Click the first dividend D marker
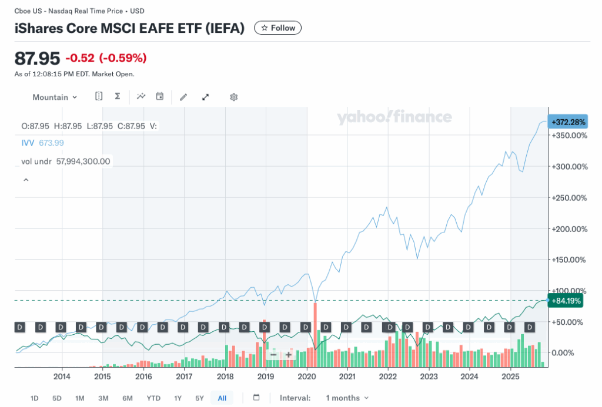602x407 pixels. coord(20,327)
